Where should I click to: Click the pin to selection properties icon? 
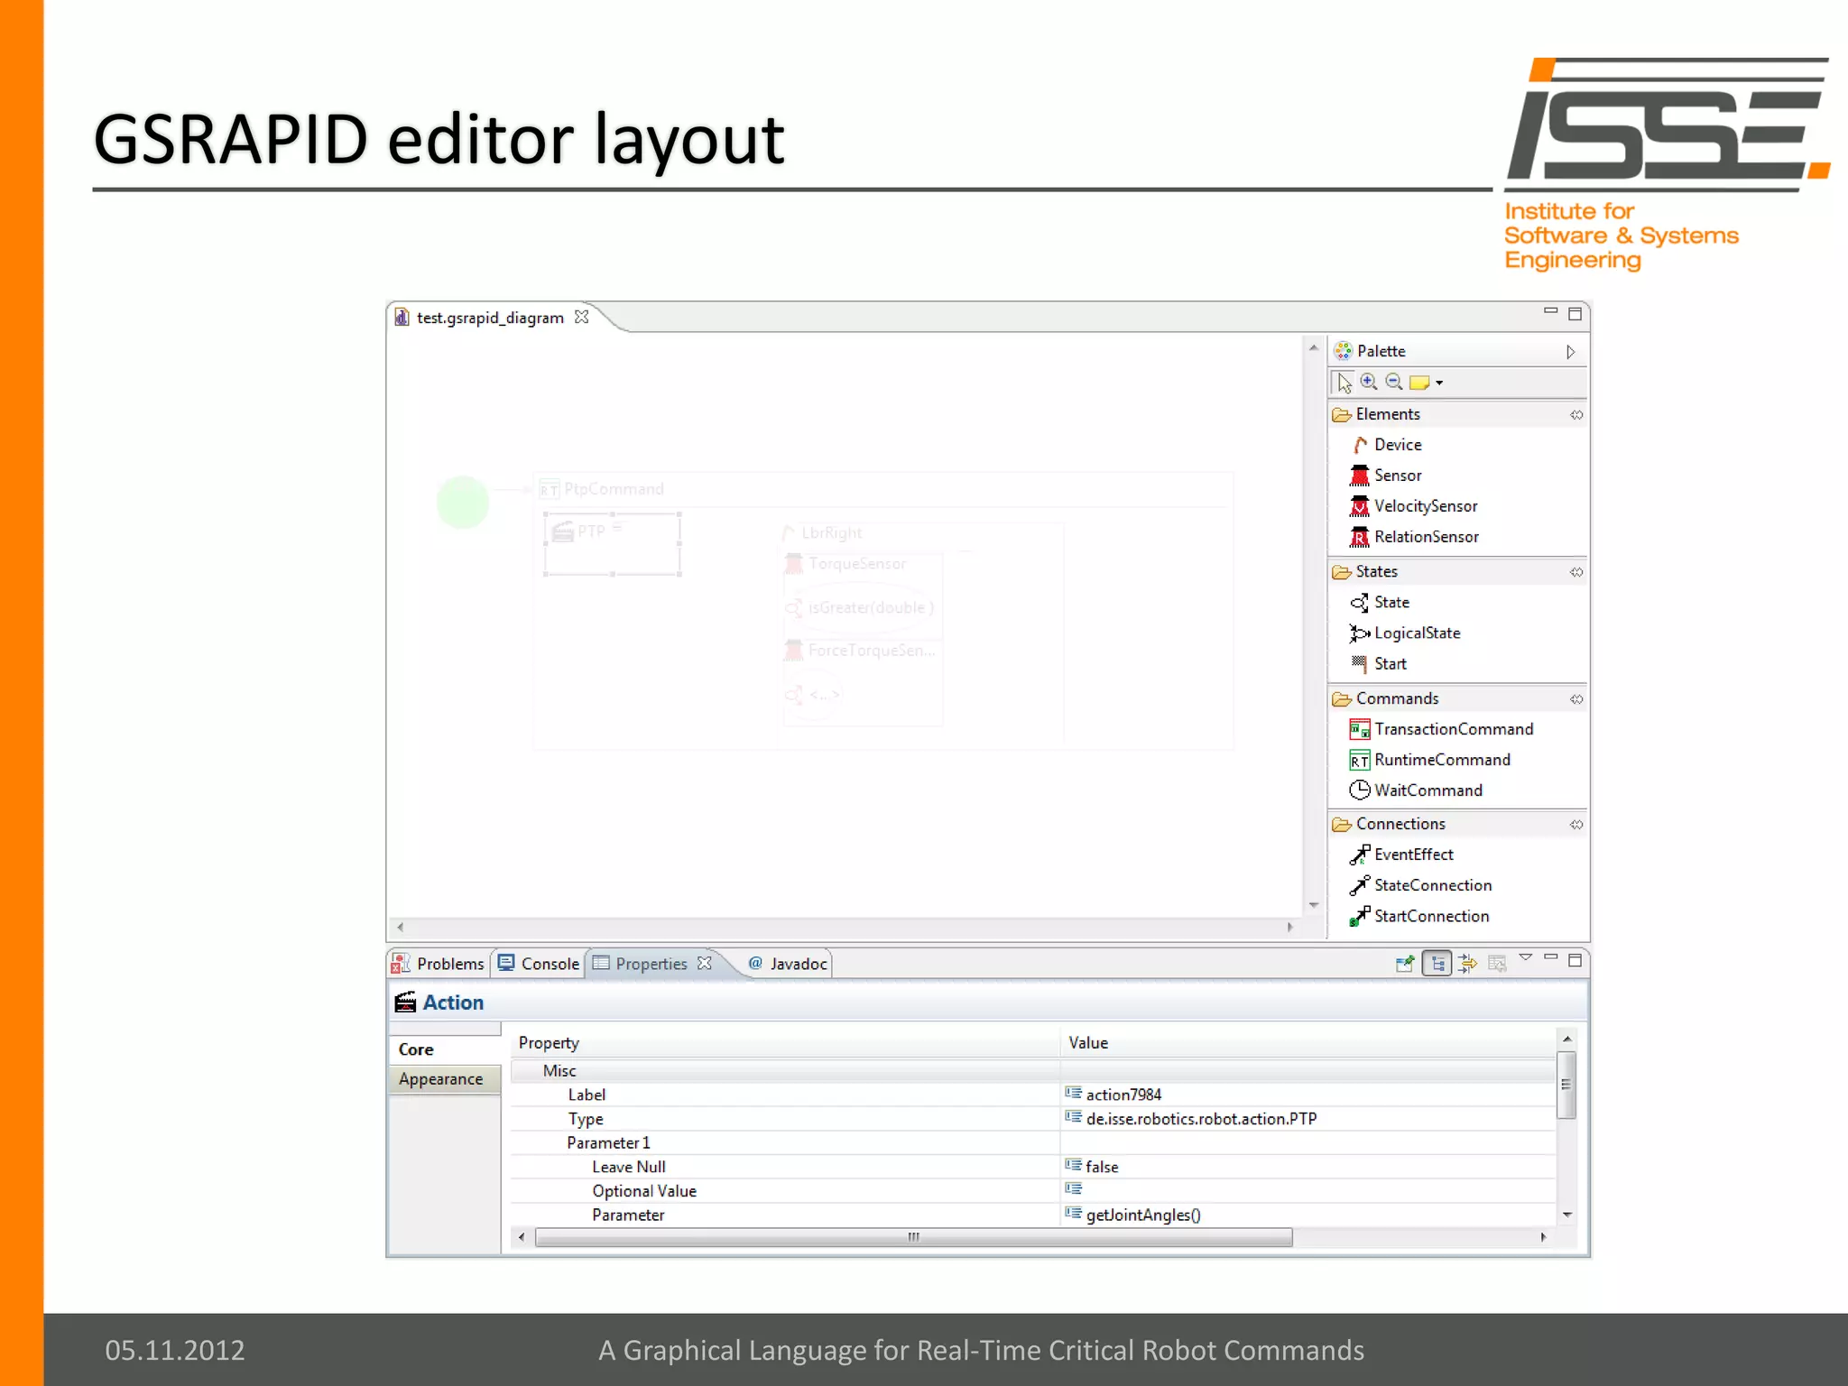pyautogui.click(x=1405, y=964)
